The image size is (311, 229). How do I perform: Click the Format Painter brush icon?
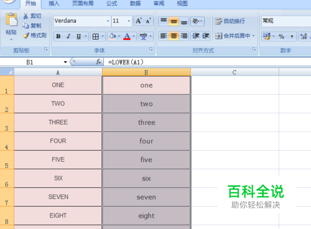[26, 35]
